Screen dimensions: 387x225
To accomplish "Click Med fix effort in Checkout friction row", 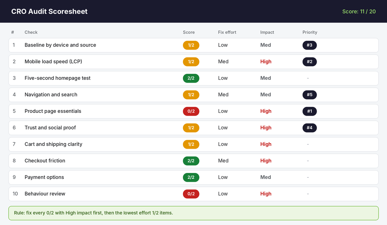I will coord(223,161).
